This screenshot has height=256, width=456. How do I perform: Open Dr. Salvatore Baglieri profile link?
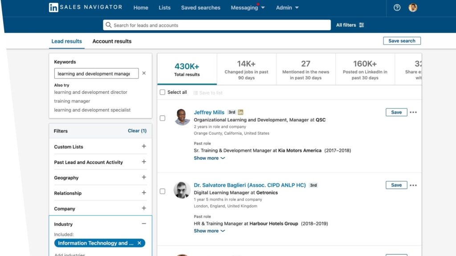250,185
